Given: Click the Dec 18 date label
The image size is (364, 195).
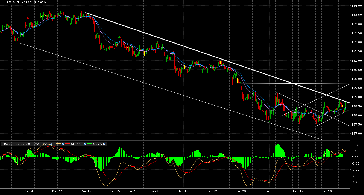Looking at the screenshot, I should 86,191.
